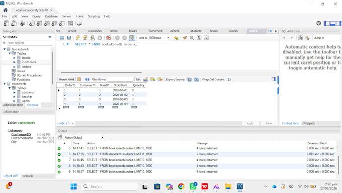Switch to the students query tab
This screenshot has width=342, height=193.
[196, 31]
